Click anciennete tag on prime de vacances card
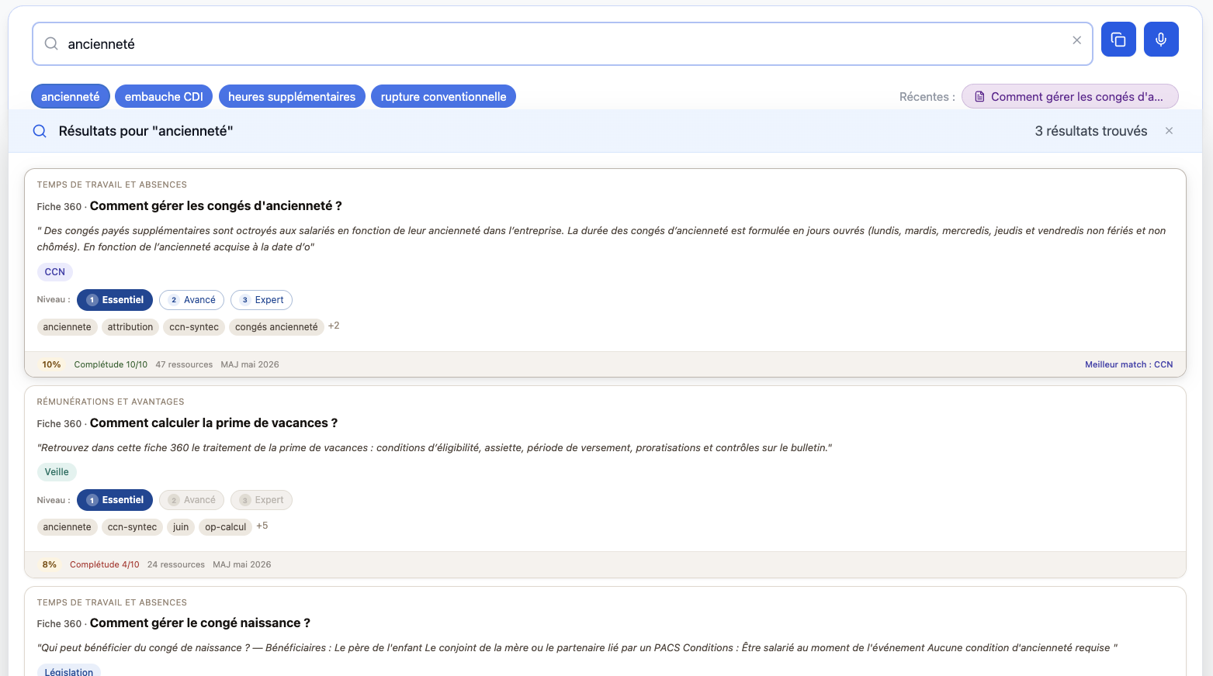Image resolution: width=1213 pixels, height=676 pixels. (x=68, y=527)
